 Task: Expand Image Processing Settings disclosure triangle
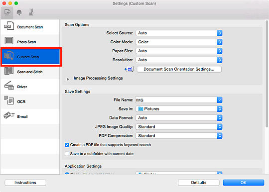coord(68,79)
